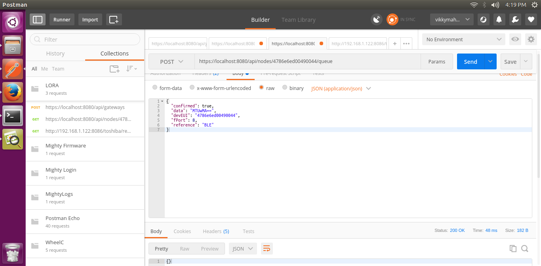The image size is (541, 266).
Task: Open notifications with the bell icon
Action: point(499,19)
